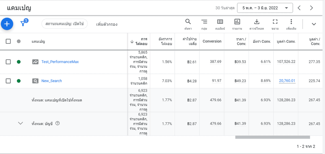Click the 20,760.01 conversion value link

[x=287, y=81]
